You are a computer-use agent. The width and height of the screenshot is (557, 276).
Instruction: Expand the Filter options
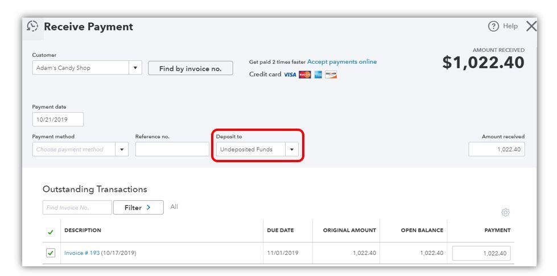(138, 208)
